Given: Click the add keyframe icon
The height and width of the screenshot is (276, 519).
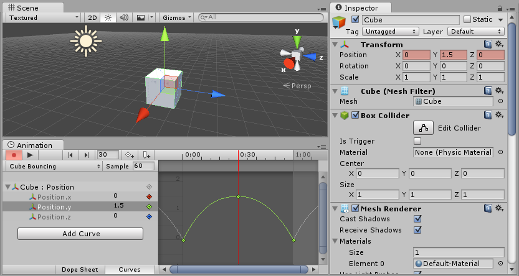Looking at the screenshot, I should (130, 155).
